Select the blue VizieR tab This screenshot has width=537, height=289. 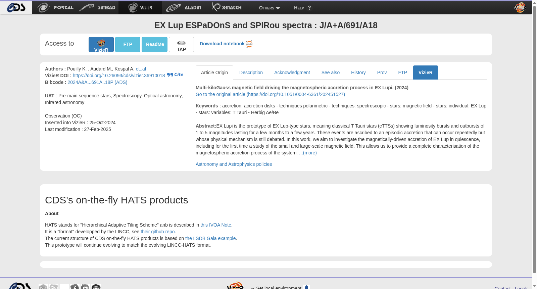coord(426,73)
